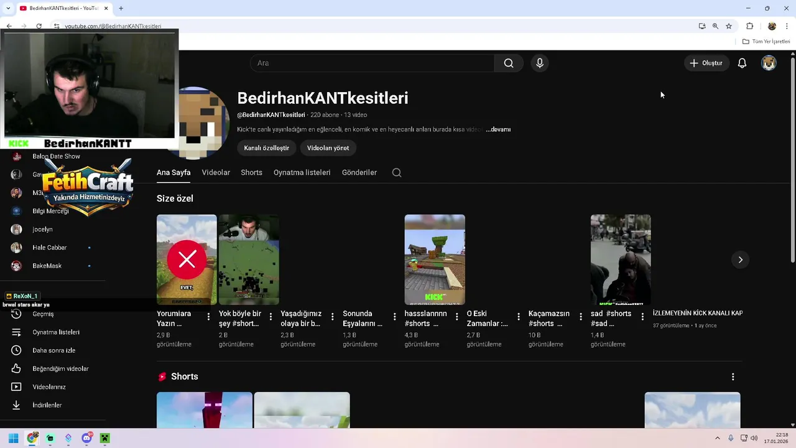Open the YouTube account avatar menu

click(769, 63)
